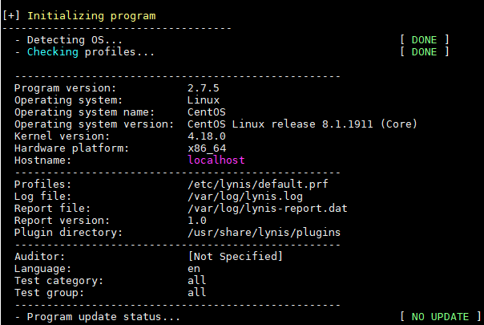This screenshot has width=484, height=325.
Task: Click the 'Program version:' label
Action: pos(65,88)
